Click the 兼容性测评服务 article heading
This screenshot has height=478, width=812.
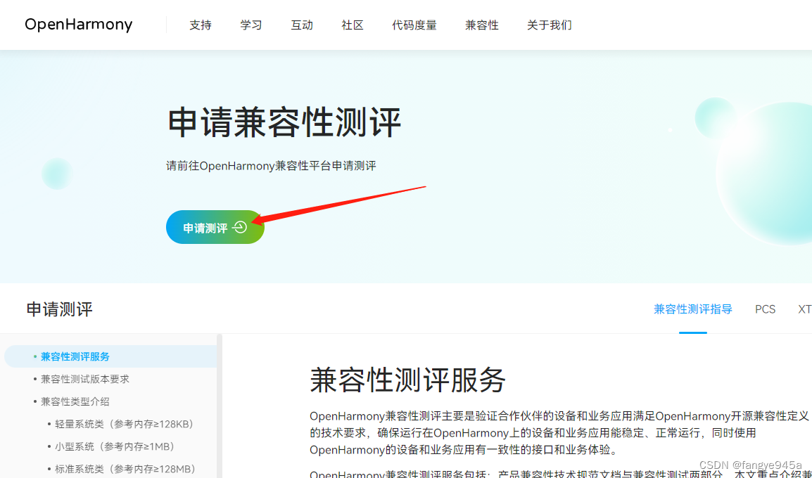point(407,380)
